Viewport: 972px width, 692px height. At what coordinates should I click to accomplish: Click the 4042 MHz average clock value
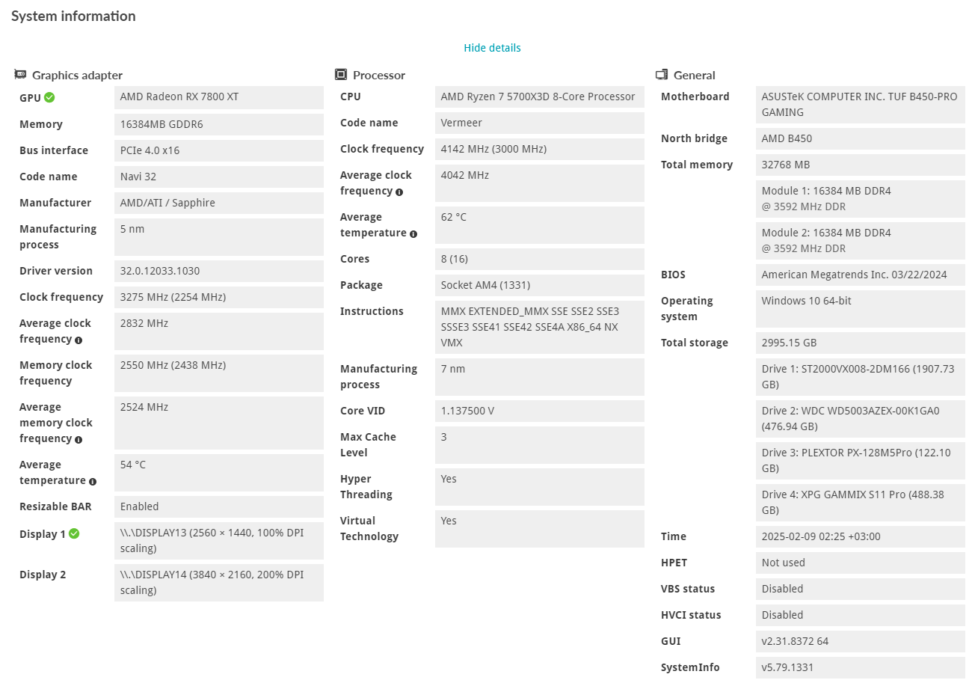tap(540, 183)
